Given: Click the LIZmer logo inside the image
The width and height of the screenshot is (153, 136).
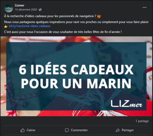Looking at the screenshot, I should tap(127, 104).
